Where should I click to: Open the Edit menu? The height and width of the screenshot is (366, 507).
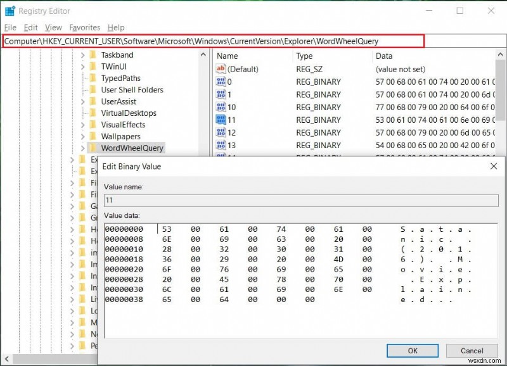tap(30, 27)
